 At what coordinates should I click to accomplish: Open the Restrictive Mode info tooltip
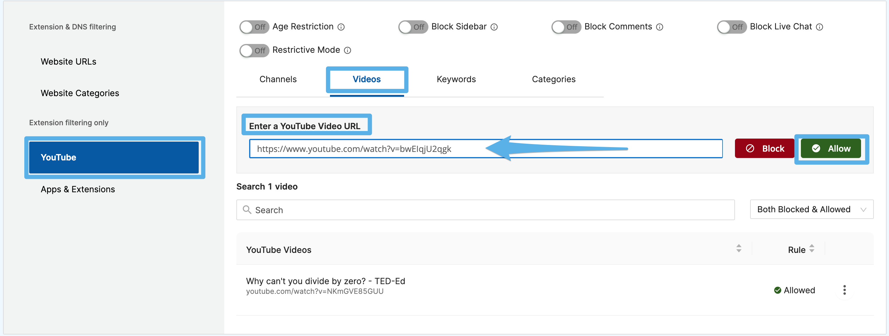[x=348, y=50]
